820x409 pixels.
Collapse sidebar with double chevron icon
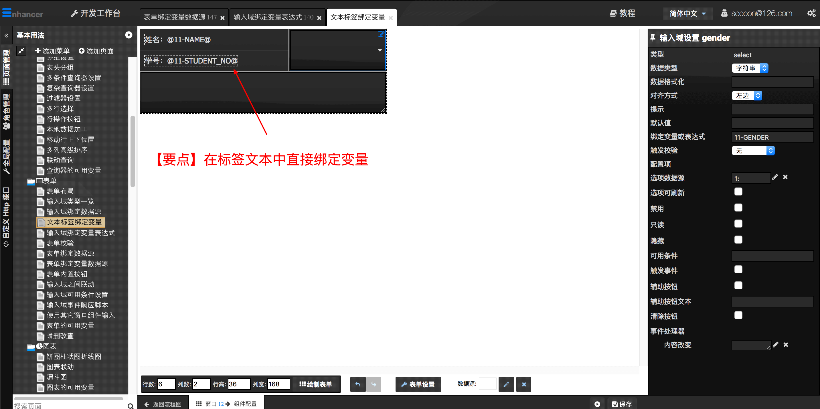pos(6,35)
